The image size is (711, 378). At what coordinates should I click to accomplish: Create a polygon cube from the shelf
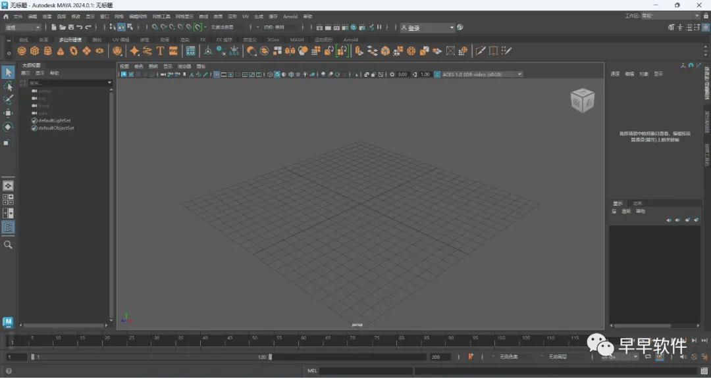[34, 51]
